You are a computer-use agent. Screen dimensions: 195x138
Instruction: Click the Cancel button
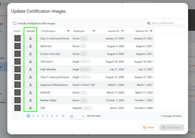coord(149,127)
